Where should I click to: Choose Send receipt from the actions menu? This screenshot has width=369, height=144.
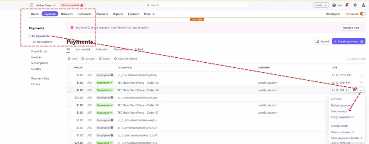pos(339,111)
